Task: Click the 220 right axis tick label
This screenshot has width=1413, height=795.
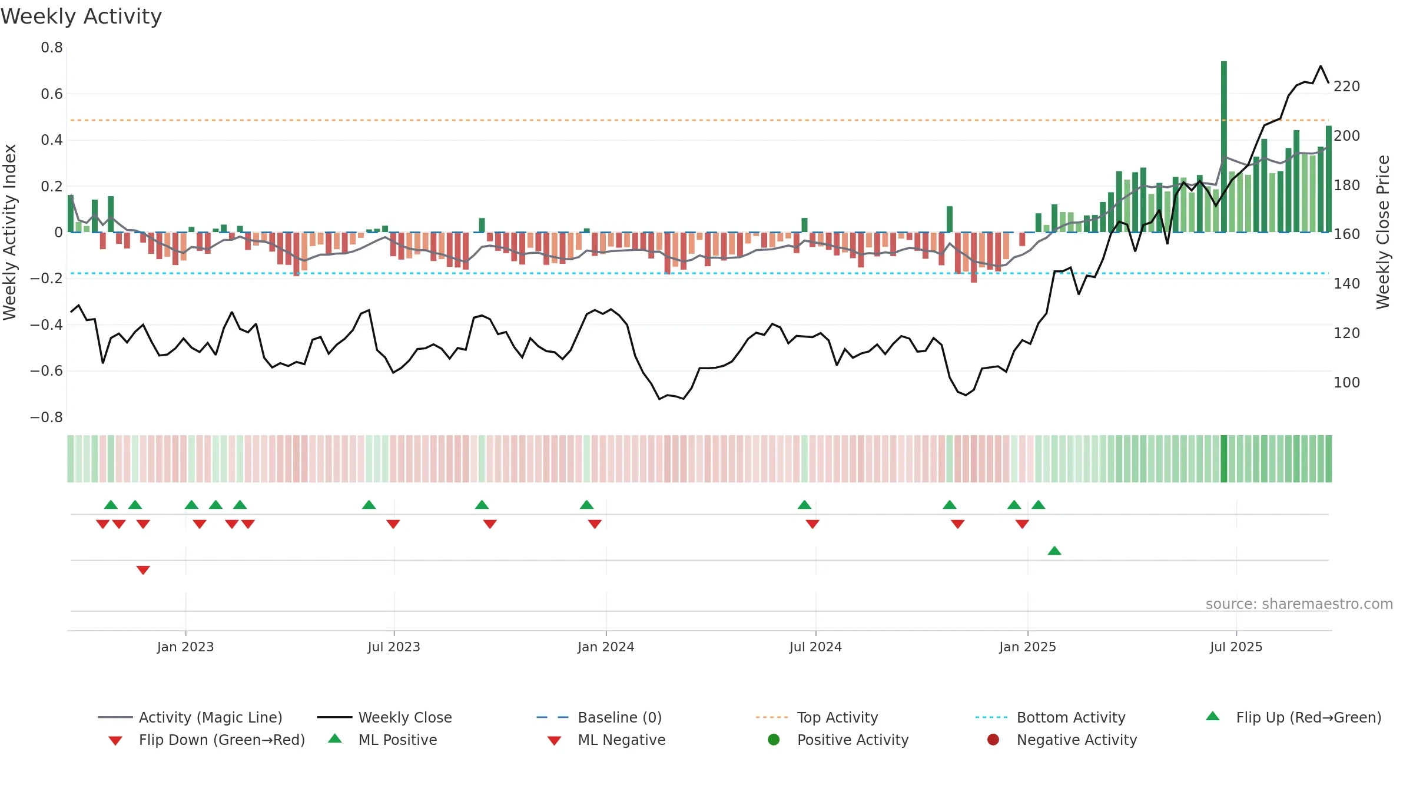Action: [1347, 87]
